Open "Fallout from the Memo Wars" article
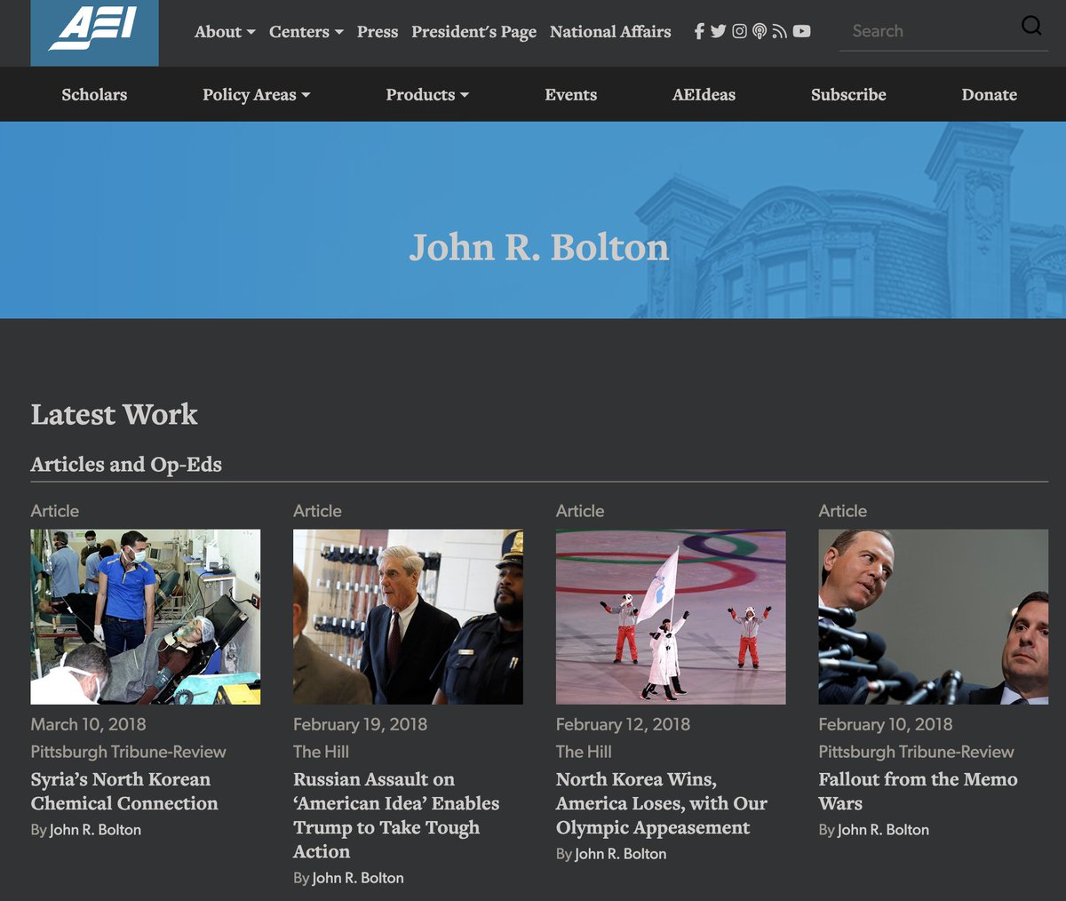 tap(919, 791)
